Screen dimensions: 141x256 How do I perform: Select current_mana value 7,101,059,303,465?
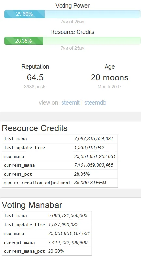point(94,165)
